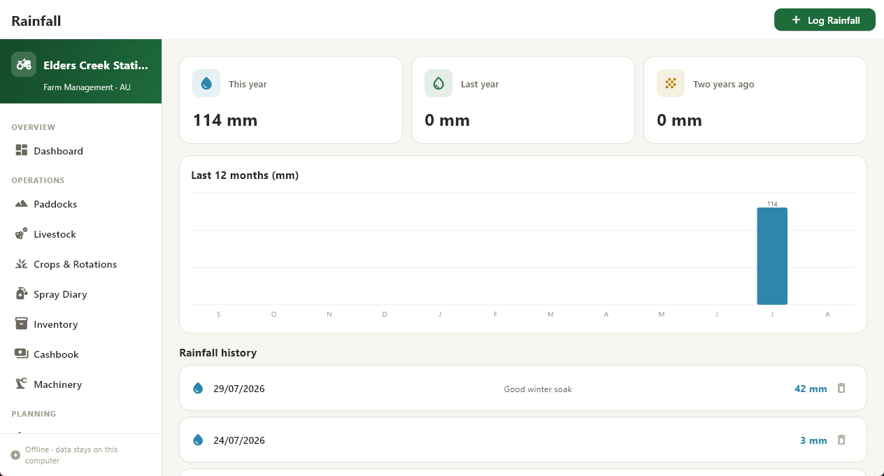Click the Last 12 months (mm) chart title

(x=245, y=175)
